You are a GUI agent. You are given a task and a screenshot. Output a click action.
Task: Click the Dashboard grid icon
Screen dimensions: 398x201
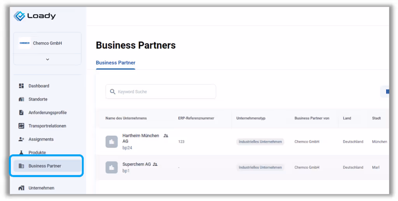pos(21,86)
